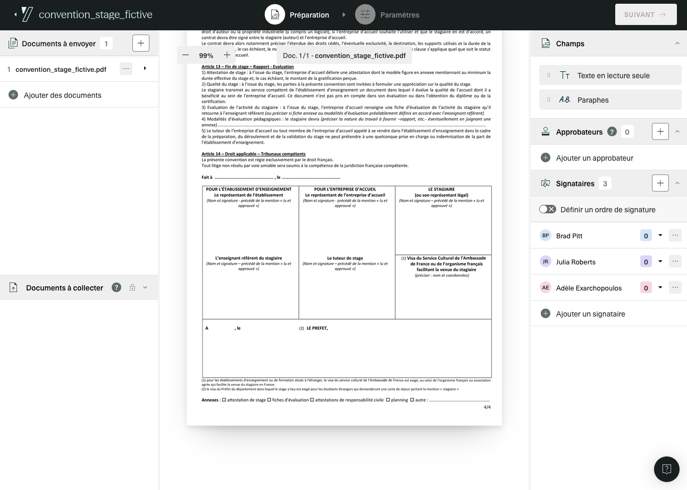Click the lock icon on Documents à collecter
The width and height of the screenshot is (687, 490).
point(132,288)
